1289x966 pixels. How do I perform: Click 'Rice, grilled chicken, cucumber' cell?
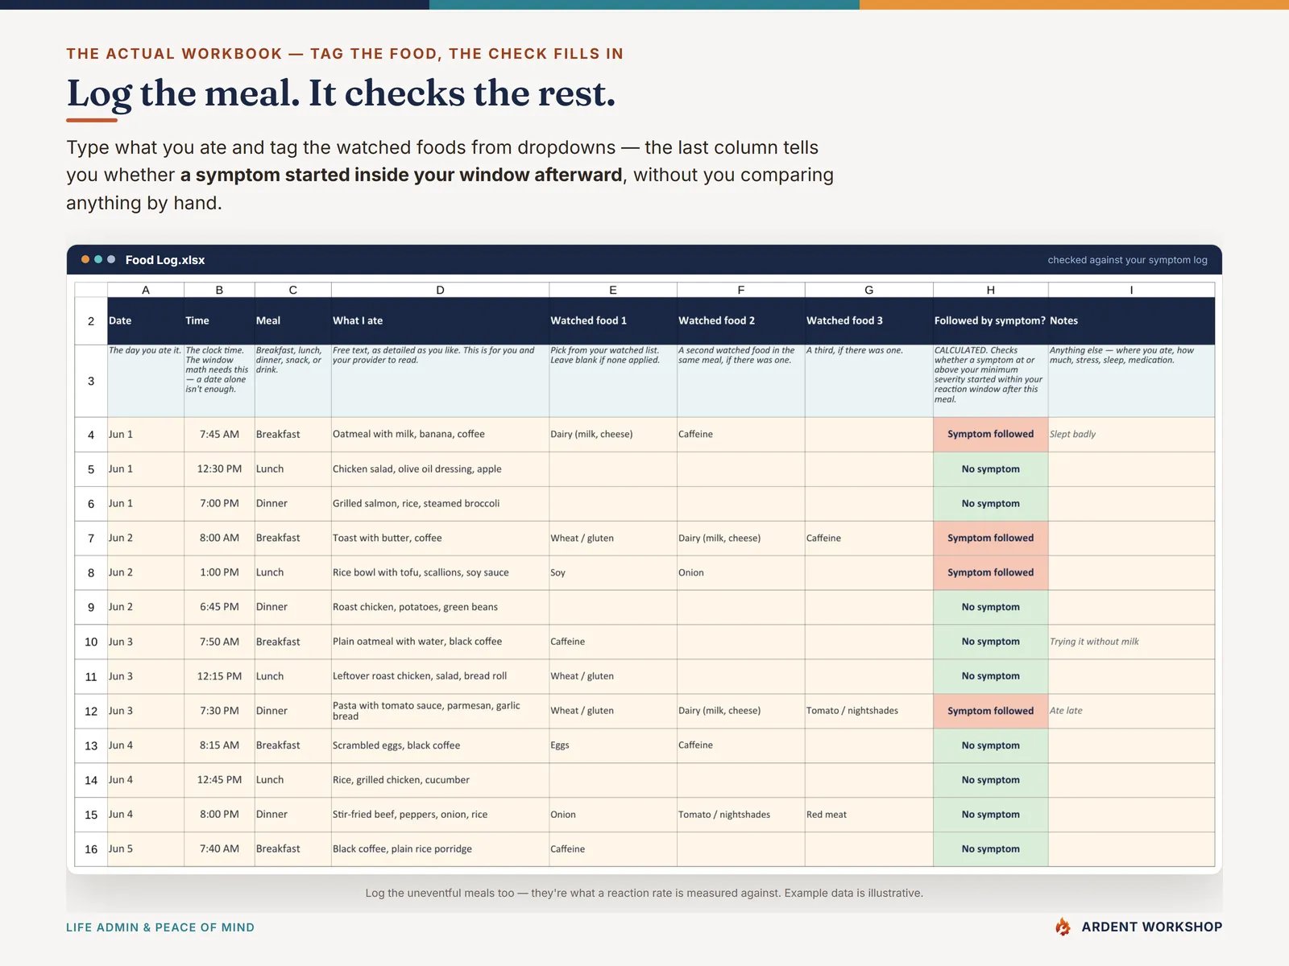click(440, 781)
